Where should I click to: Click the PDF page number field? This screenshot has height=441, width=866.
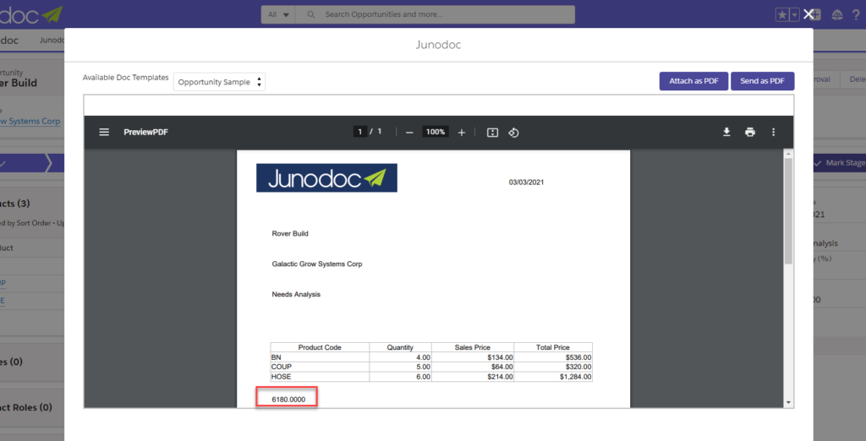(x=360, y=132)
